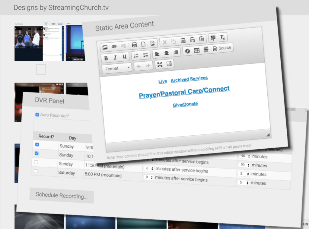This screenshot has height=229, width=309.
Task: Insert a table into the editor
Action: 196,50
